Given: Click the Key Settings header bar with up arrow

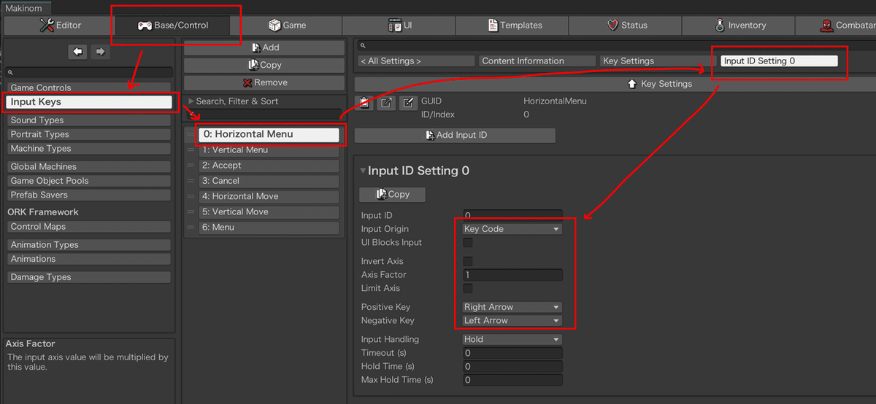Looking at the screenshot, I should (615, 84).
